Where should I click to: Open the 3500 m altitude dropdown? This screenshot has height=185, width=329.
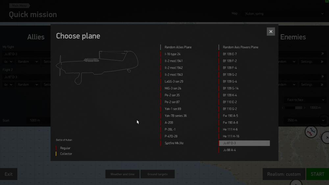click(305, 121)
